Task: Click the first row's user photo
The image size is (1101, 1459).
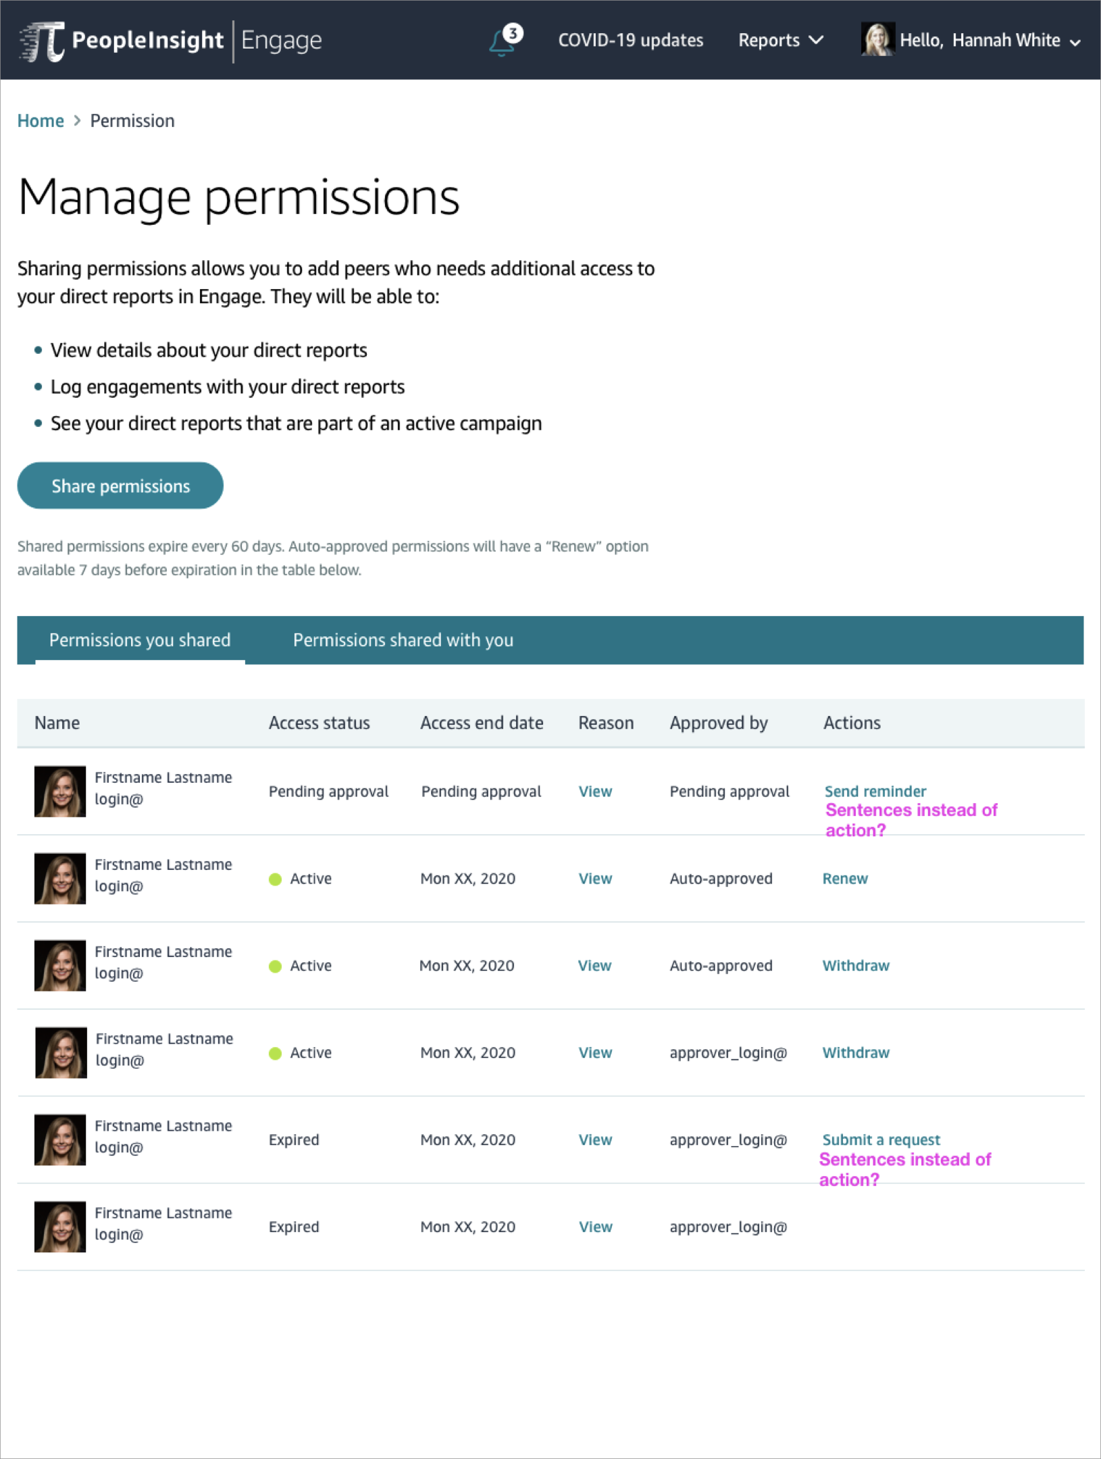Action: [60, 791]
